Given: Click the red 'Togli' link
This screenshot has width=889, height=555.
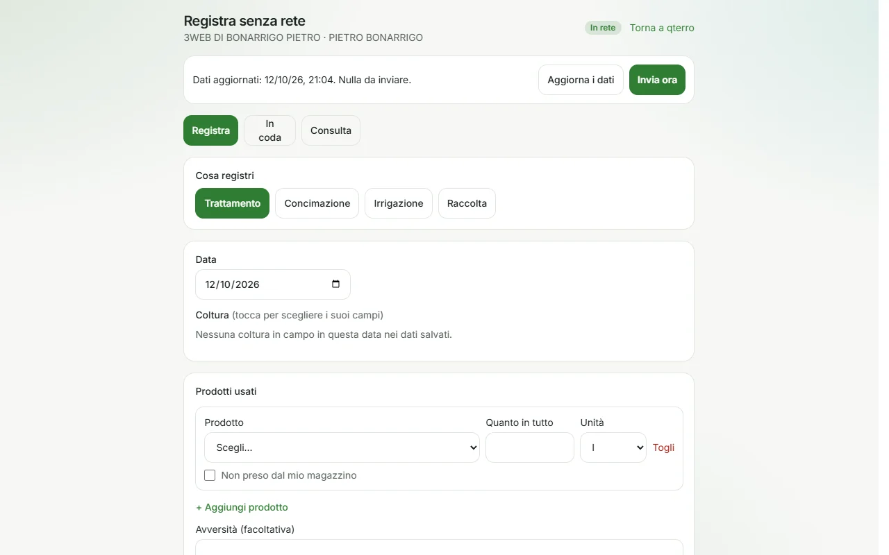Looking at the screenshot, I should click(663, 447).
